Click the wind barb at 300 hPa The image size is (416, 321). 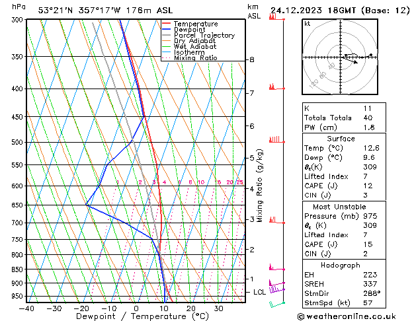tap(277, 17)
